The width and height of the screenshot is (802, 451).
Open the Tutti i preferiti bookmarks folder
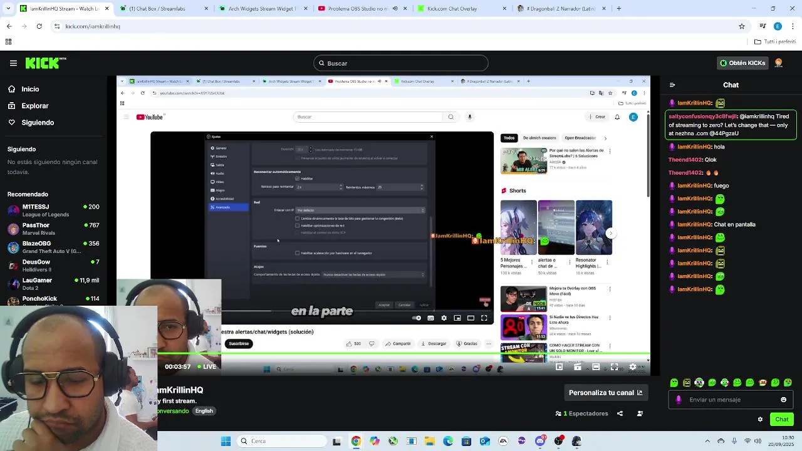click(775, 42)
